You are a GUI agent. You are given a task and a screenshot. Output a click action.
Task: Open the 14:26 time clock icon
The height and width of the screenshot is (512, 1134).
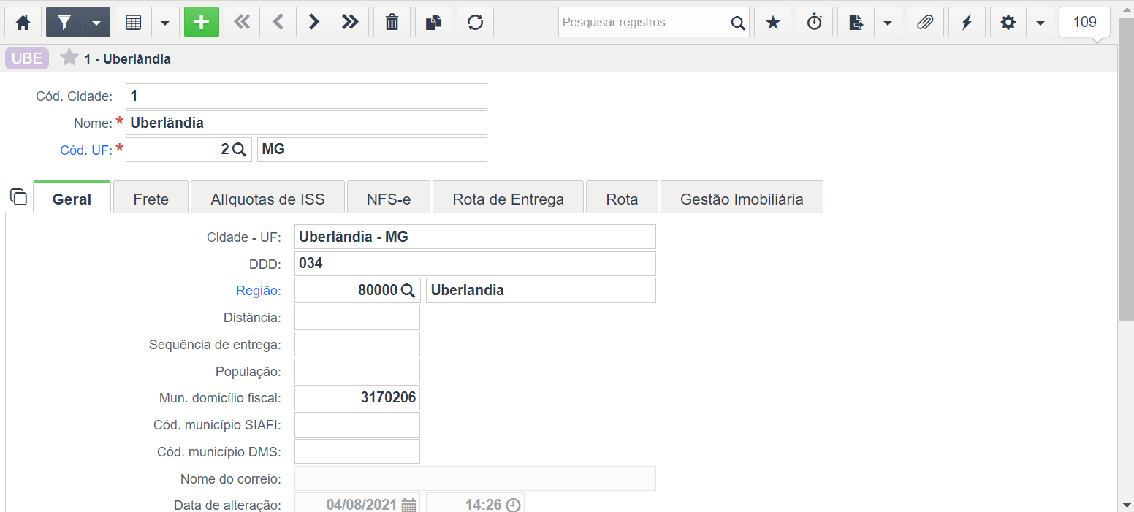tap(514, 505)
